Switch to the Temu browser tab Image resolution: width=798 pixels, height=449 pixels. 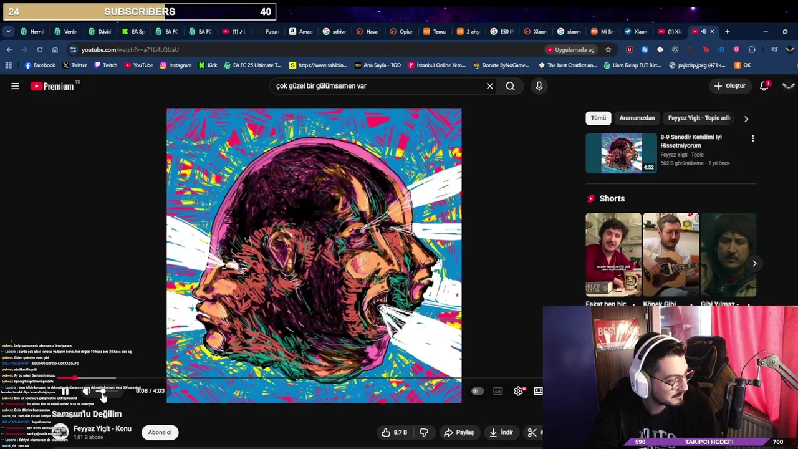435,31
